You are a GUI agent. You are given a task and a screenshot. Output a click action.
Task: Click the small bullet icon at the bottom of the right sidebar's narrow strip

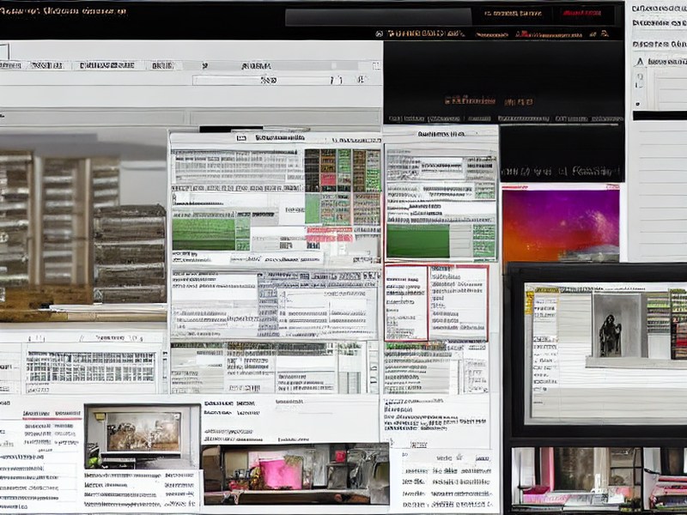click(x=638, y=105)
